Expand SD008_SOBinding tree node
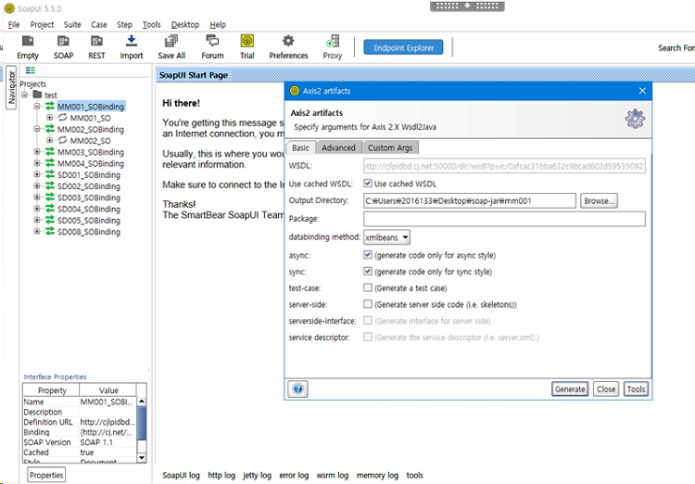695x484 pixels. pyautogui.click(x=37, y=231)
